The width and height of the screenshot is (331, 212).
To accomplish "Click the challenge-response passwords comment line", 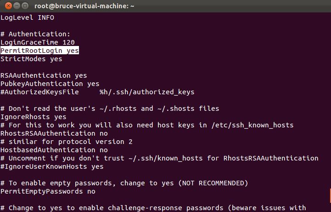I will 153,208.
